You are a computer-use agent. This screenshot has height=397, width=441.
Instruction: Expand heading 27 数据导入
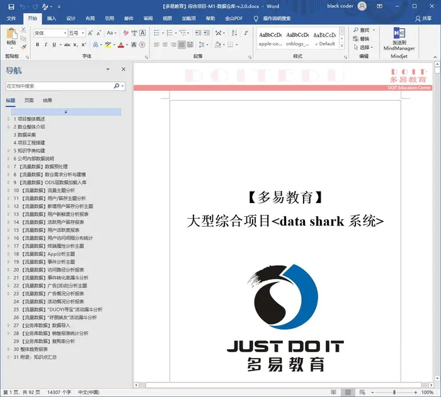[9, 326]
